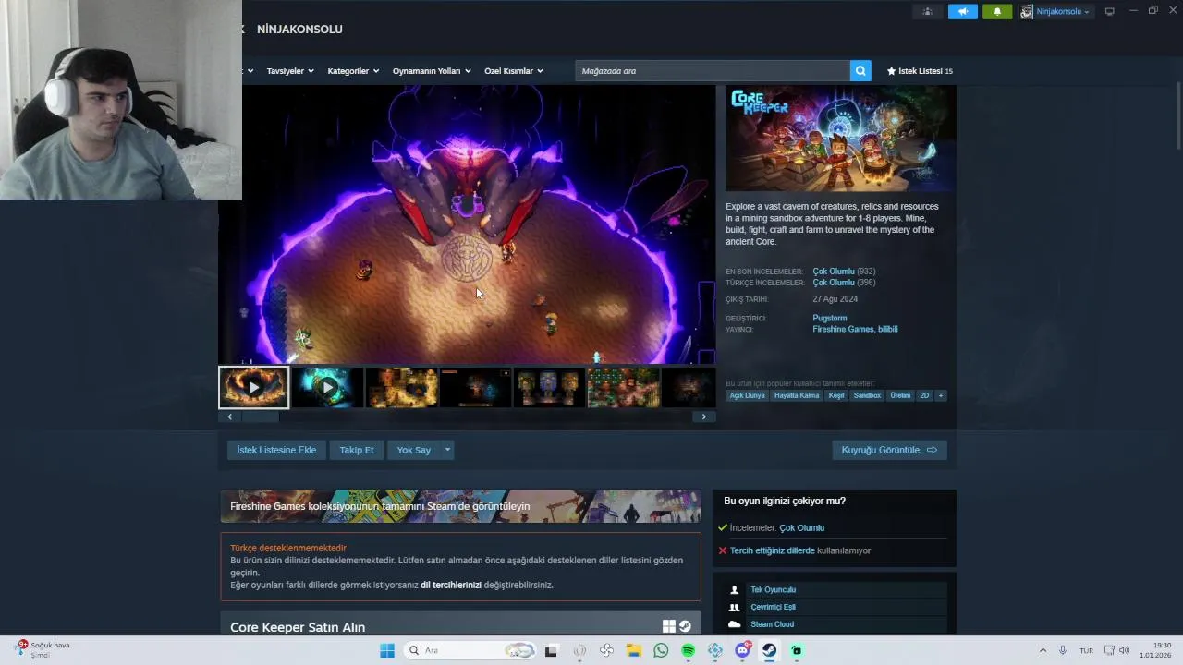Play the second trailer thumbnail

point(327,388)
